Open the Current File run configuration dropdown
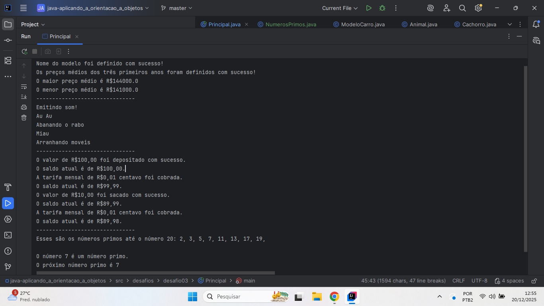This screenshot has width=544, height=306. (340, 8)
